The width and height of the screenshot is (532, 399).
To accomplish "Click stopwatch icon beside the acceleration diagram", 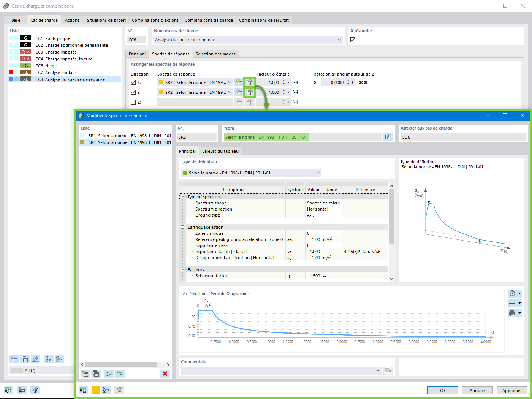I will coord(512,293).
